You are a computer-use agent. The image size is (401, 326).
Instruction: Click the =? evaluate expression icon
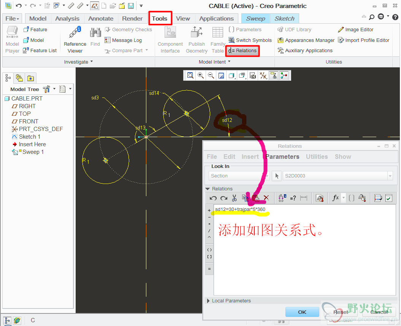[293, 198]
